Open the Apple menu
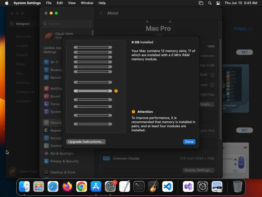 tap(7, 3)
